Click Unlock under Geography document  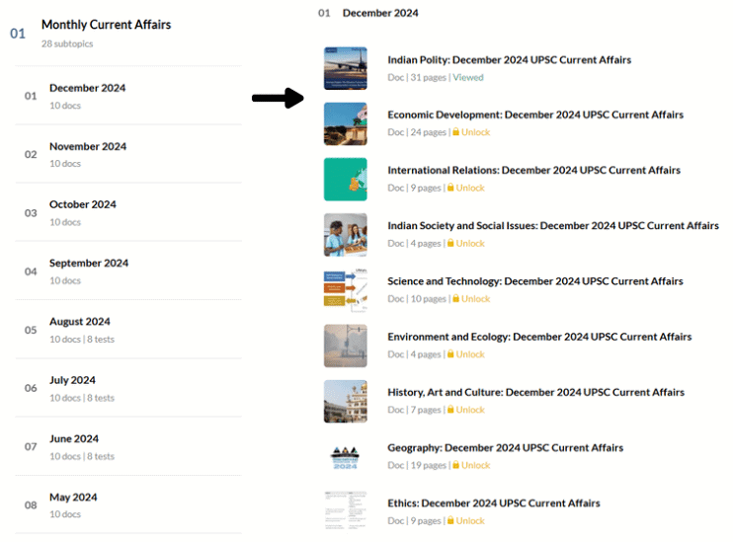tap(473, 465)
